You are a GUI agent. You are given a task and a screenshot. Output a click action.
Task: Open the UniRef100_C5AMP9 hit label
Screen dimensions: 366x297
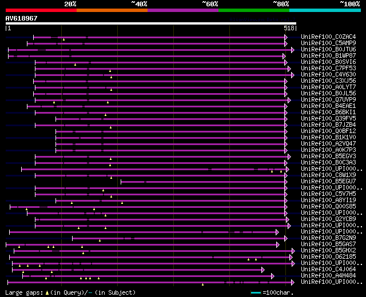click(x=328, y=43)
